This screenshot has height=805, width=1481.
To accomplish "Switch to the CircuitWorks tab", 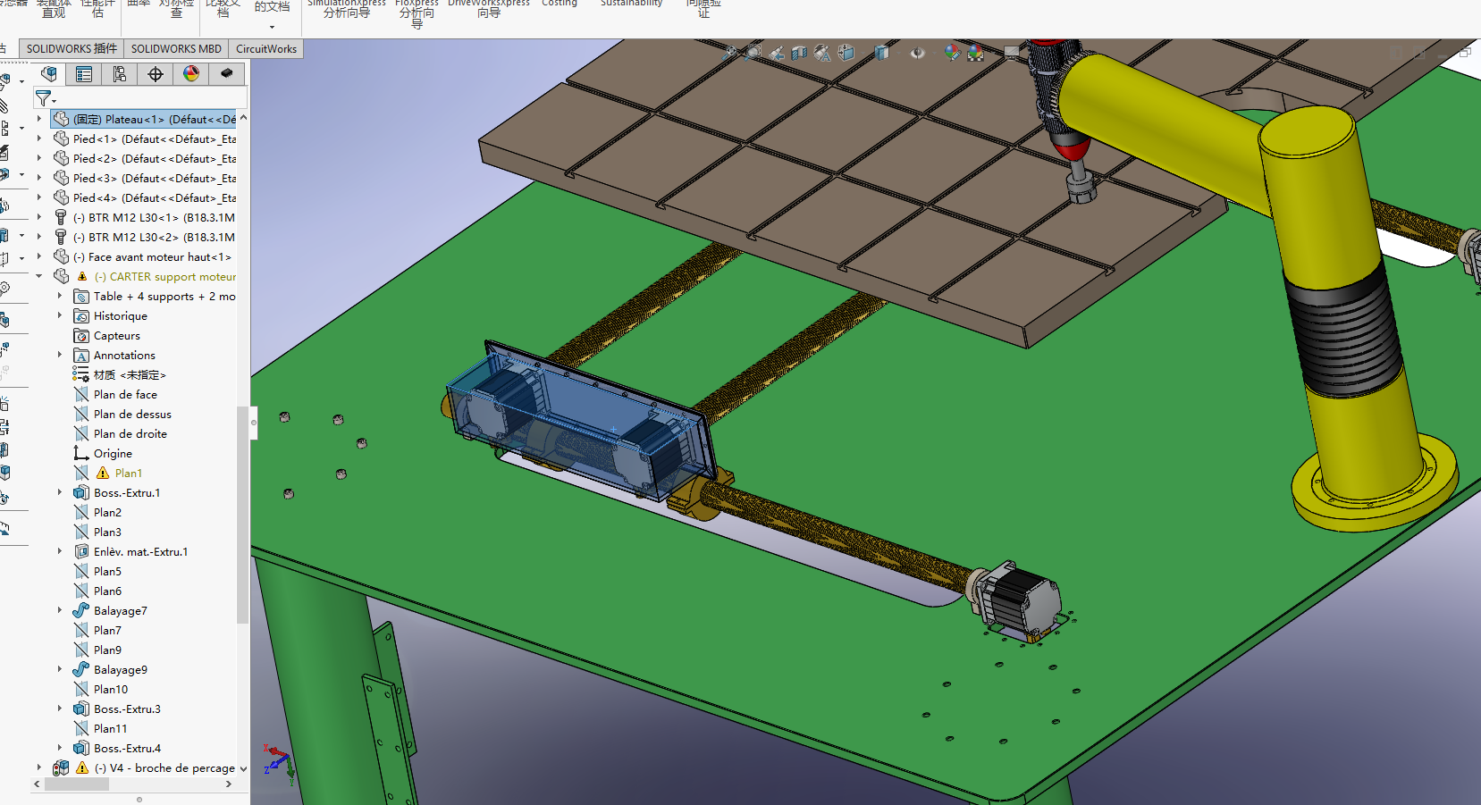I will tap(266, 49).
